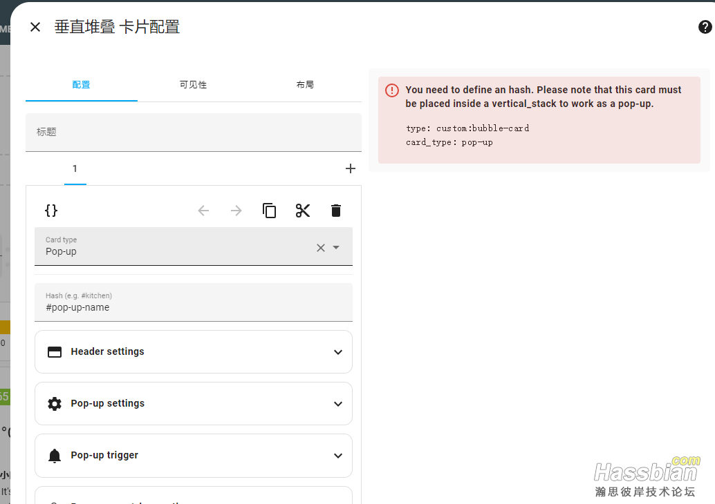Expand the Pop-up trigger section
The height and width of the screenshot is (504, 715).
(194, 455)
